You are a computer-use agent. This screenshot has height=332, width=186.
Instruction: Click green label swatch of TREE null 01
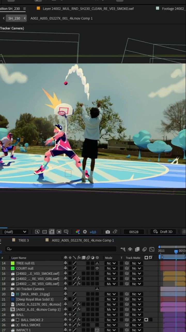pos(12,263)
